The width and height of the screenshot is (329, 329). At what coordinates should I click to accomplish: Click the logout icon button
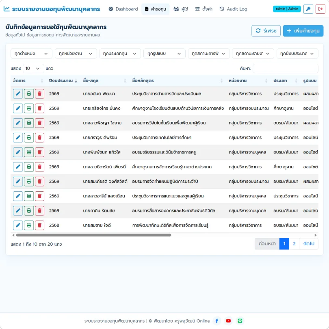click(320, 9)
